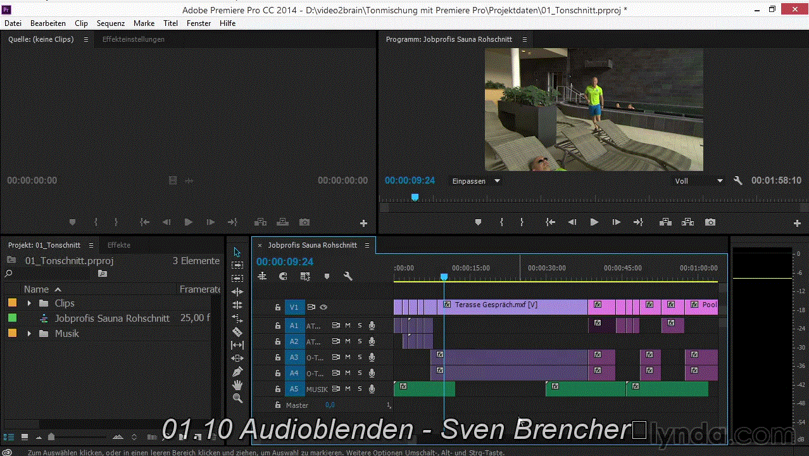Image resolution: width=809 pixels, height=456 pixels.
Task: Solo audio track A3
Action: (360, 357)
